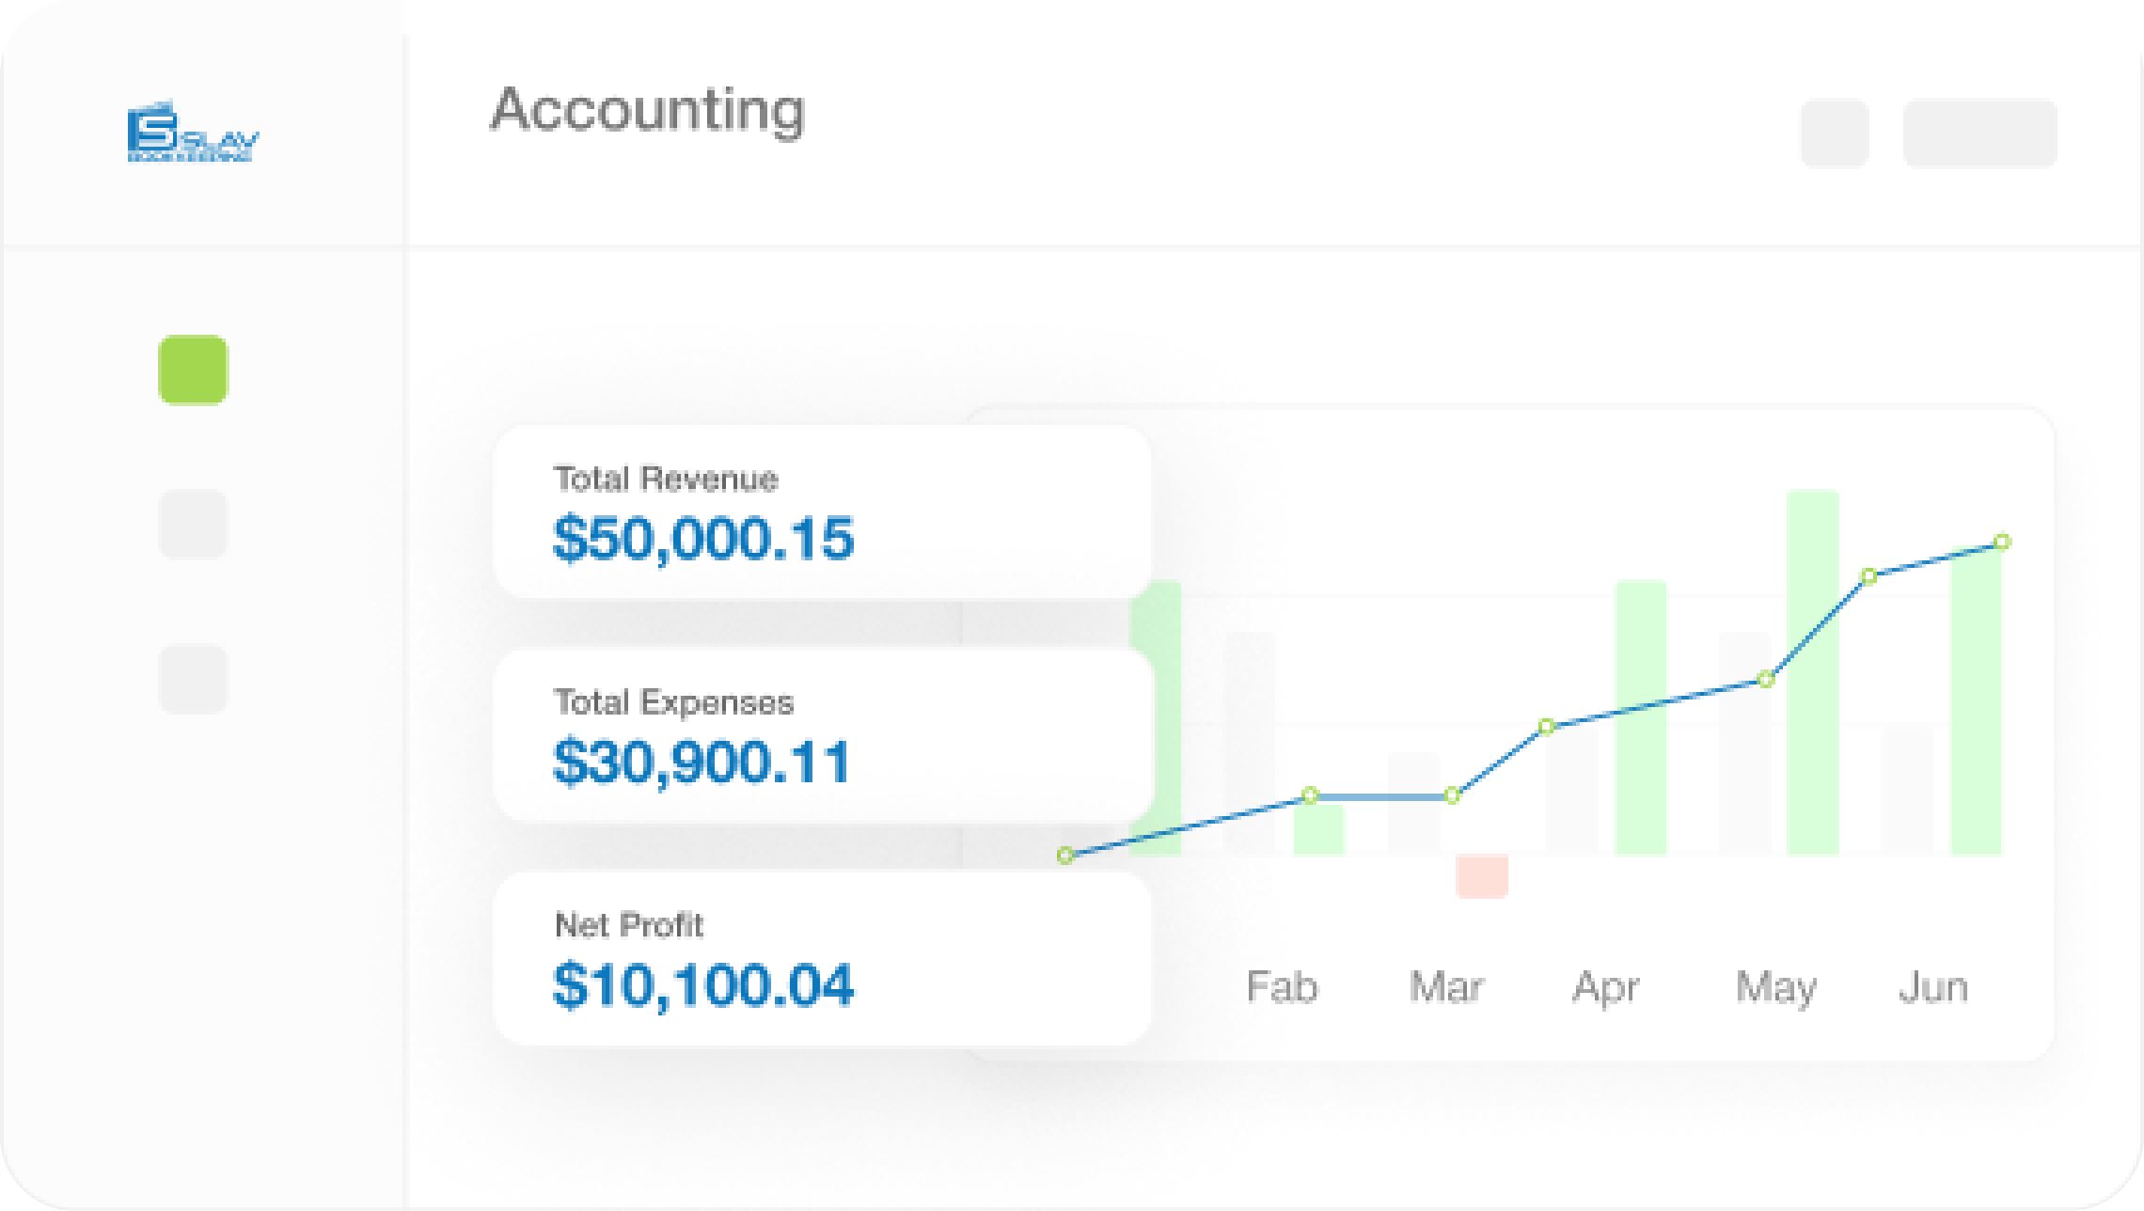This screenshot has height=1211, width=2144.
Task: Open the Net Profit card
Action: pyautogui.click(x=822, y=959)
